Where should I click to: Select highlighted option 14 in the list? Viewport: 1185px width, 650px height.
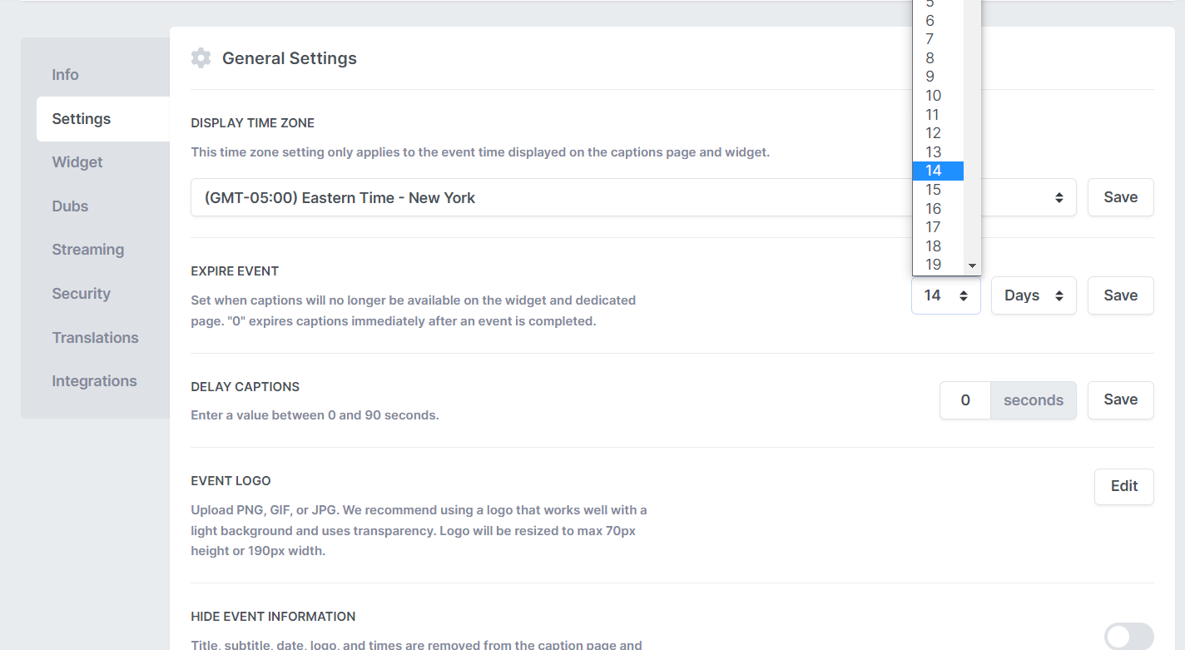point(938,171)
